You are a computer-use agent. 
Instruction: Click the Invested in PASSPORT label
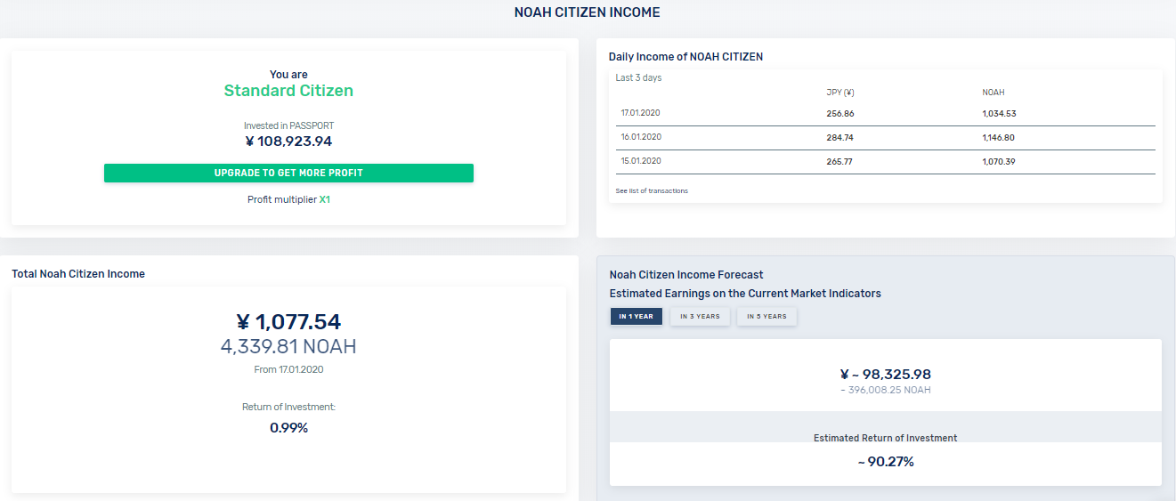[x=288, y=126]
